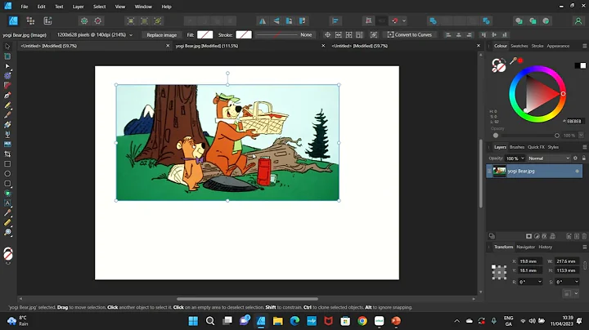Close the yogi Bear.jpg document tab
The image size is (589, 330).
pos(323,46)
